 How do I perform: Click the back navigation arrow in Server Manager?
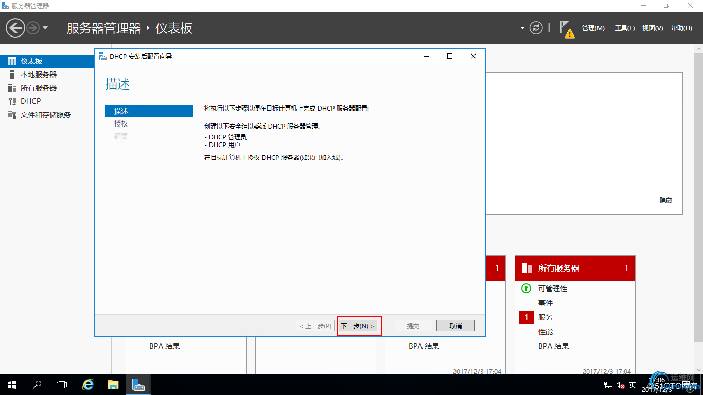point(15,28)
